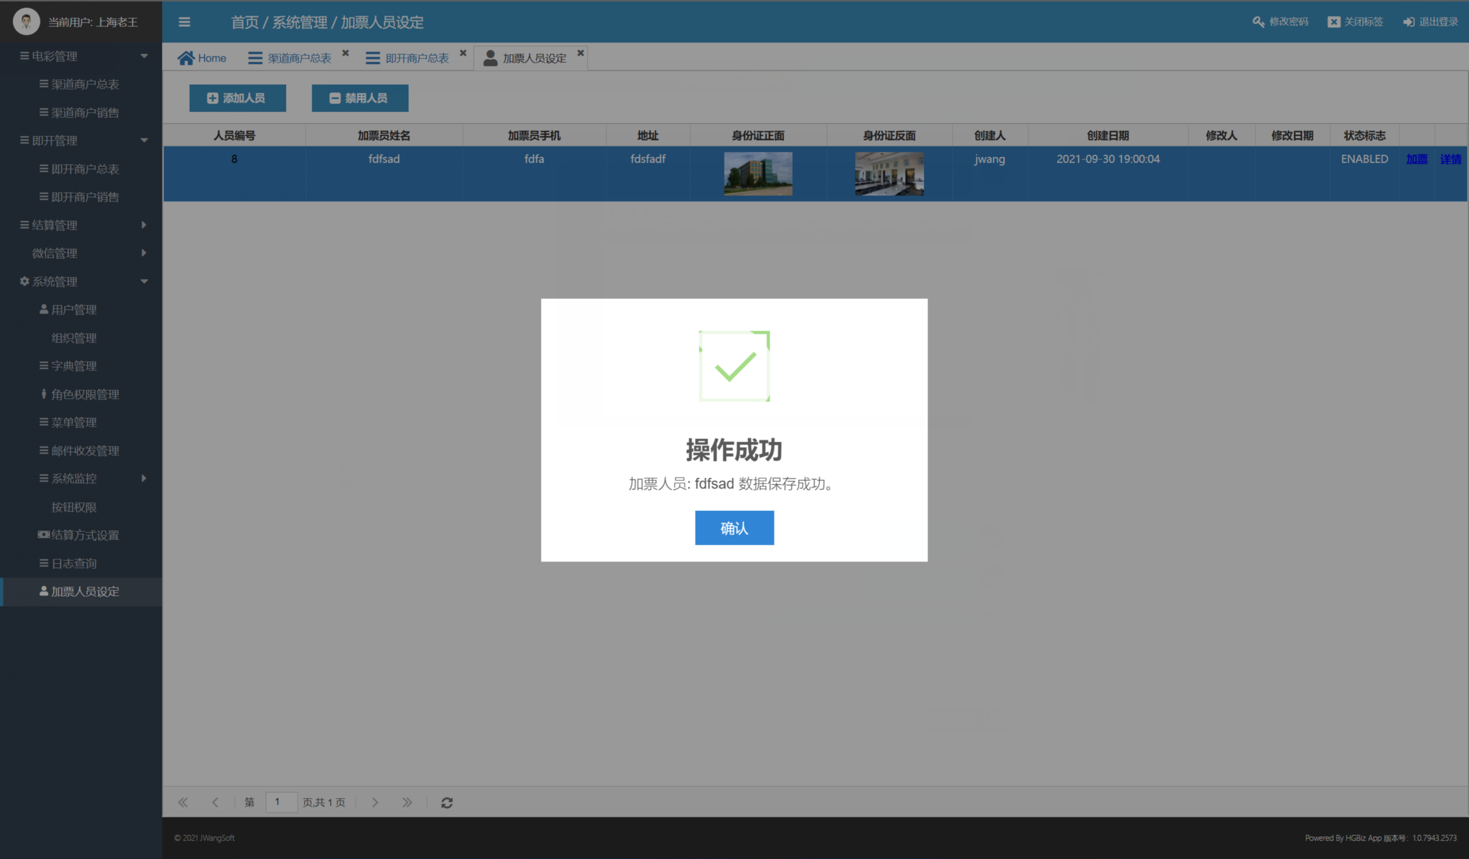This screenshot has width=1469, height=859.
Task: Collapse the 即开管理 menu group
Action: click(81, 140)
